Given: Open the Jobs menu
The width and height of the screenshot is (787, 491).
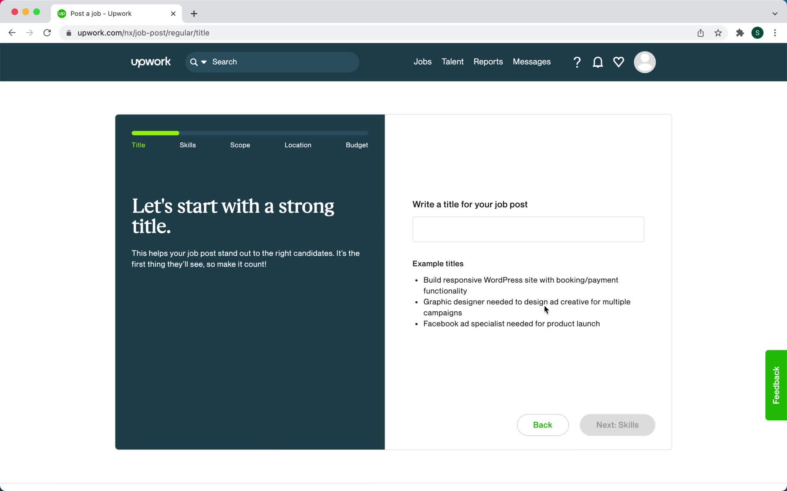Looking at the screenshot, I should [x=422, y=62].
